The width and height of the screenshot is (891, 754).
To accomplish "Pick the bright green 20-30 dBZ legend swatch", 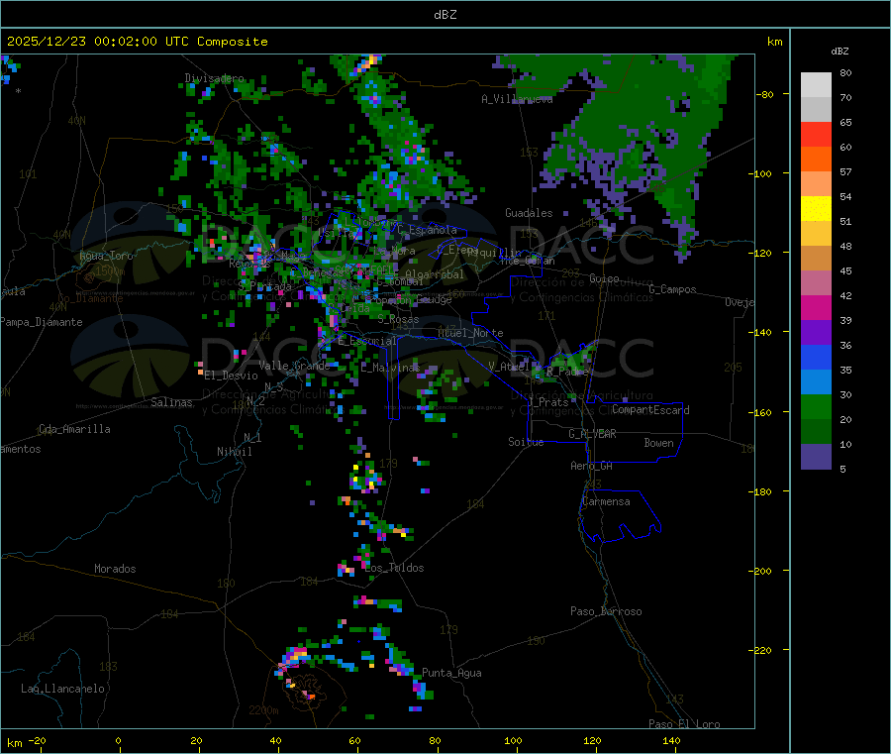I will tap(816, 406).
